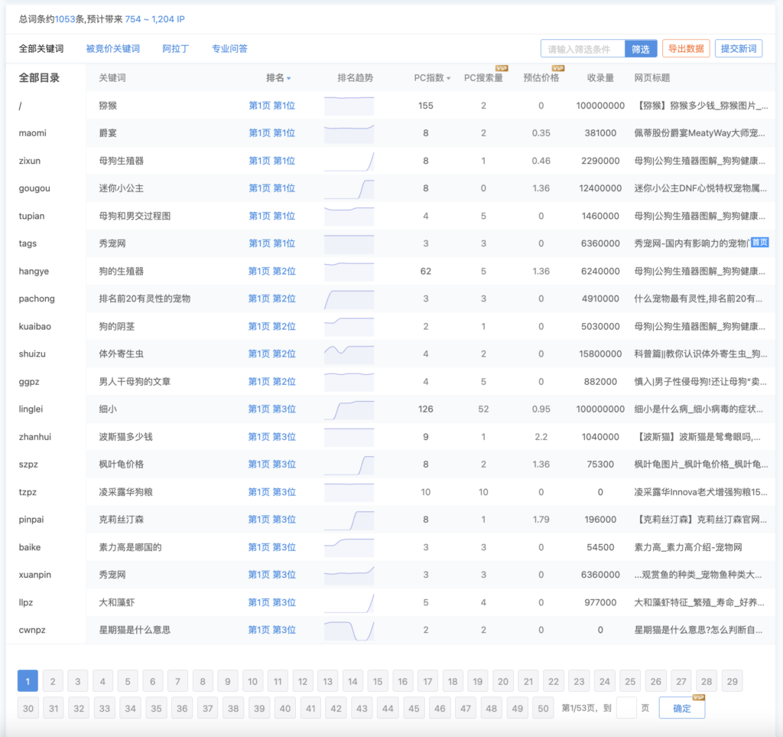Click keyword 排名前20有灵性的宠物

[x=145, y=298]
